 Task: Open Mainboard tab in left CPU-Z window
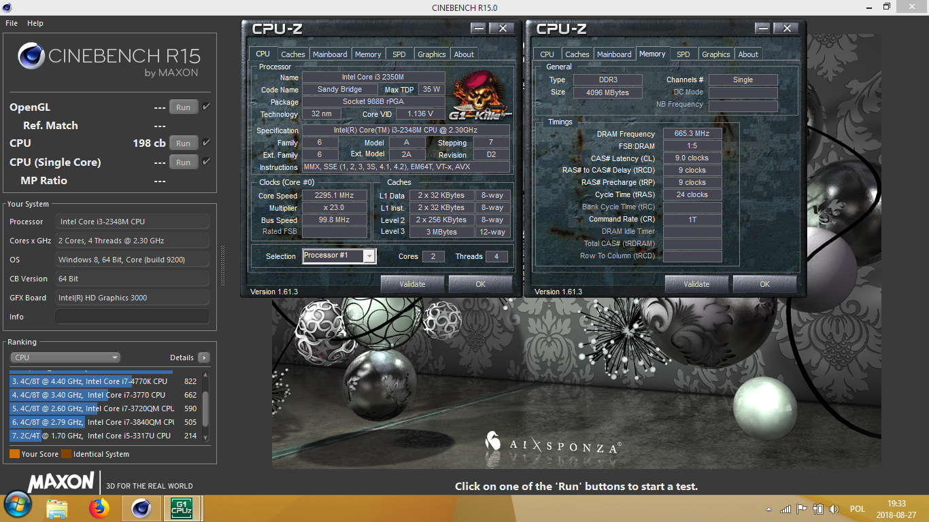331,54
